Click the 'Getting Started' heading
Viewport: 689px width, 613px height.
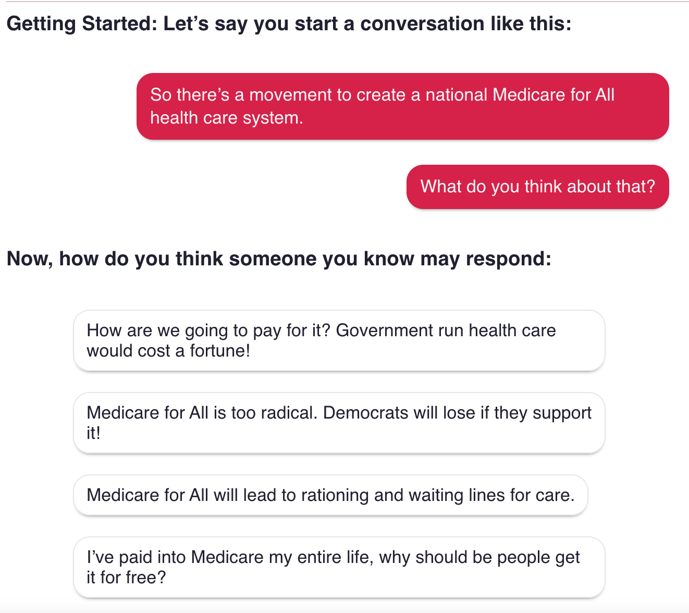click(x=290, y=23)
